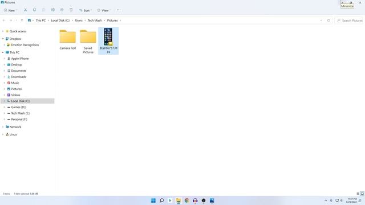Viewport: 365px width, 205px height.
Task: Open clock and date in taskbar
Action: pyautogui.click(x=351, y=200)
